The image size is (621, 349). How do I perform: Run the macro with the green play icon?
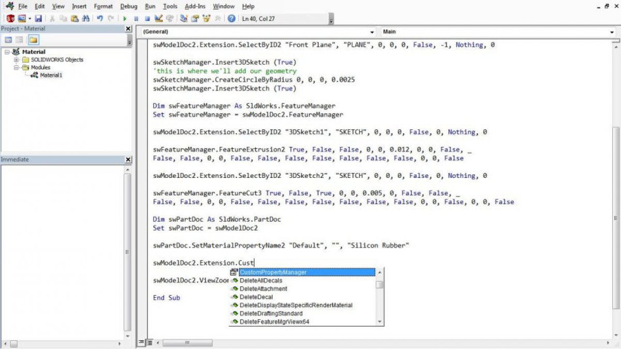pyautogui.click(x=125, y=19)
